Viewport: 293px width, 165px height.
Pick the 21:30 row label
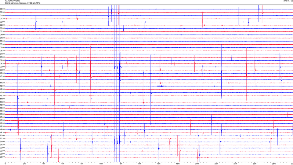2,145
